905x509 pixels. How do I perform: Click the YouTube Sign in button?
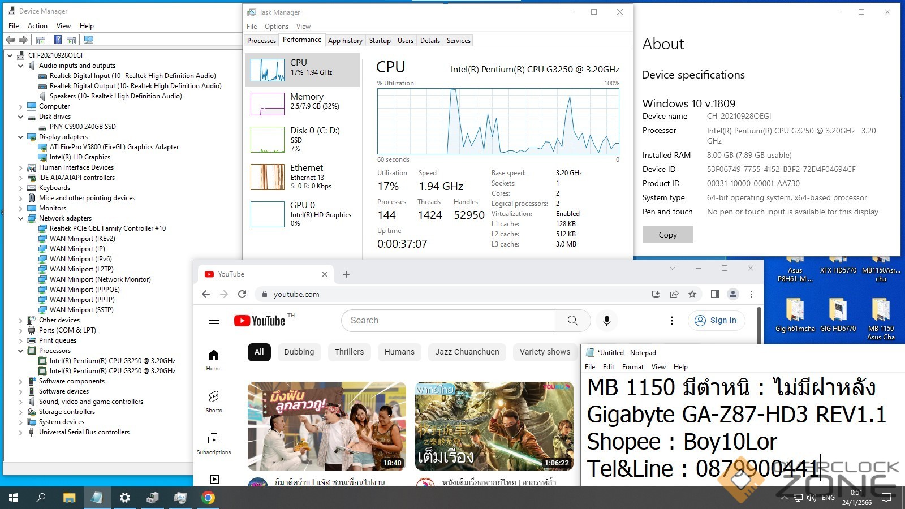(716, 321)
